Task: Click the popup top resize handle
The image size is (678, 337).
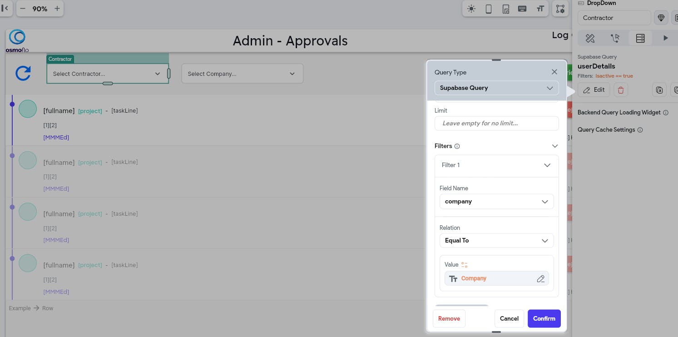Action: click(496, 60)
